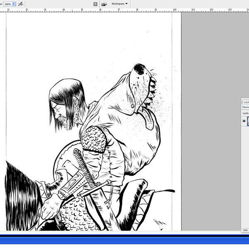Enable the airbrush option icon
The height and width of the screenshot is (249, 249).
[20, 4]
